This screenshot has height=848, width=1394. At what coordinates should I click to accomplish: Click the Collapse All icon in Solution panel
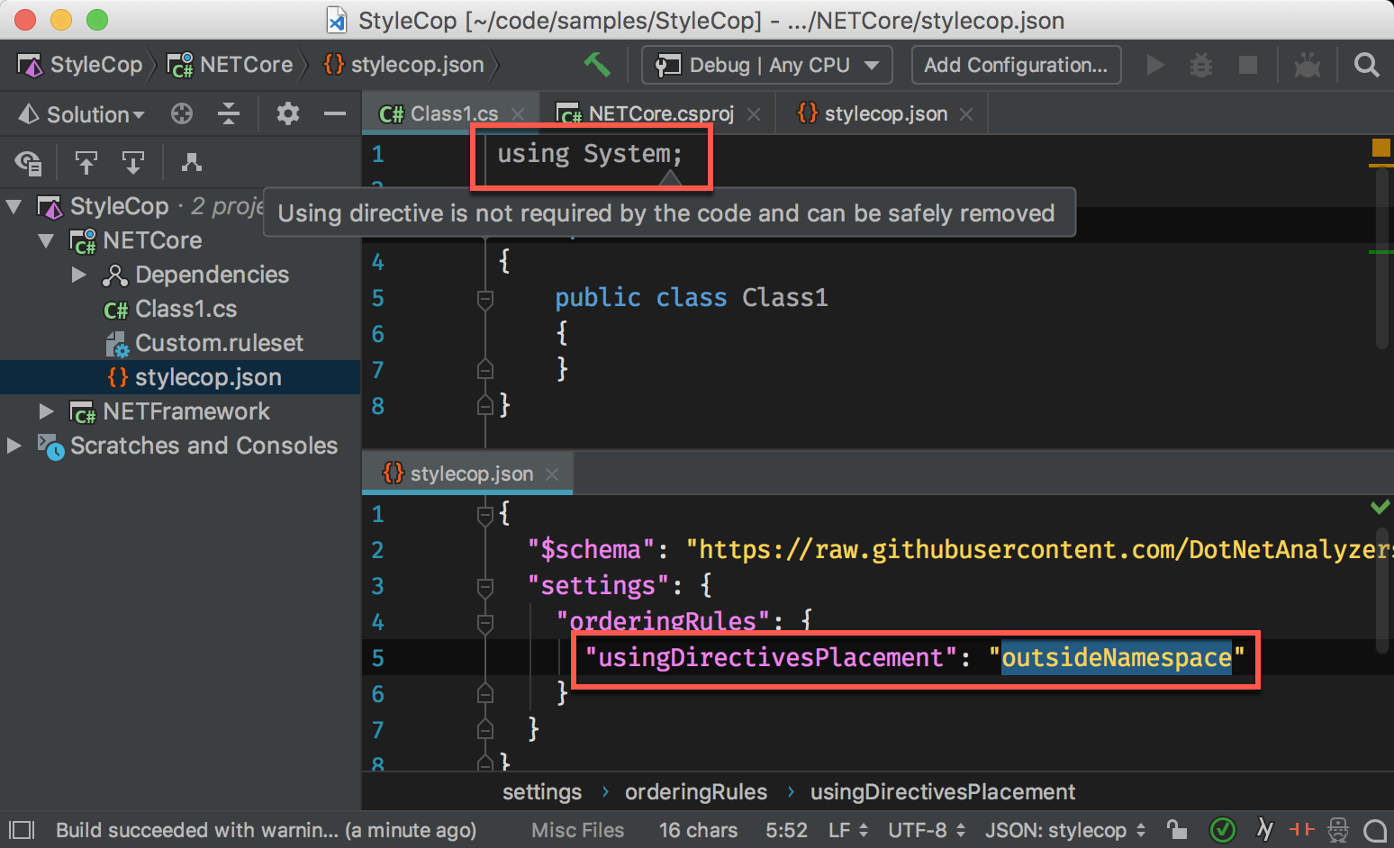tap(229, 113)
